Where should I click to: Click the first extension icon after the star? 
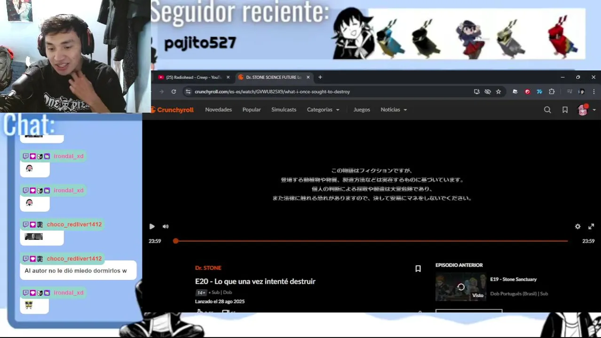515,92
